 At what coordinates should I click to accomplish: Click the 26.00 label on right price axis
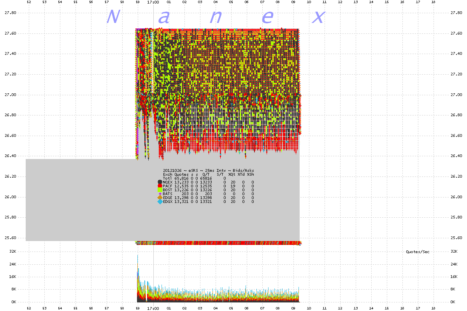(456, 197)
